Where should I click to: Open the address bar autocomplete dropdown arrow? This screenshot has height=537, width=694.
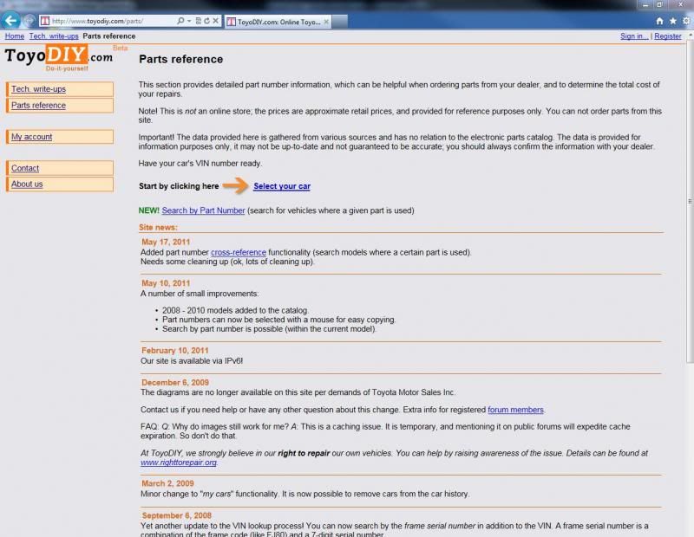tap(189, 21)
